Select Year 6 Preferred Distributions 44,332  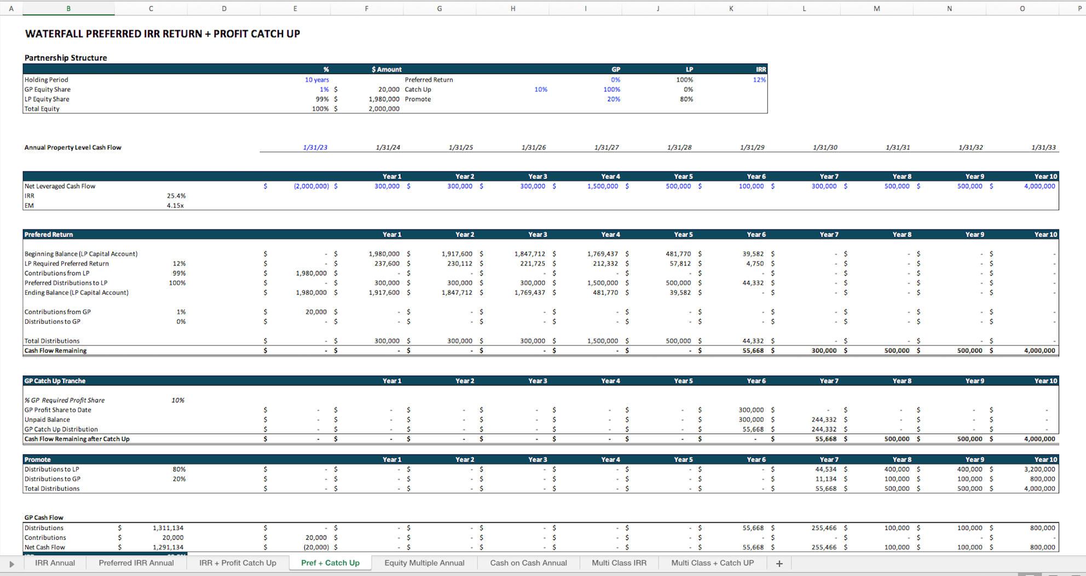point(753,283)
